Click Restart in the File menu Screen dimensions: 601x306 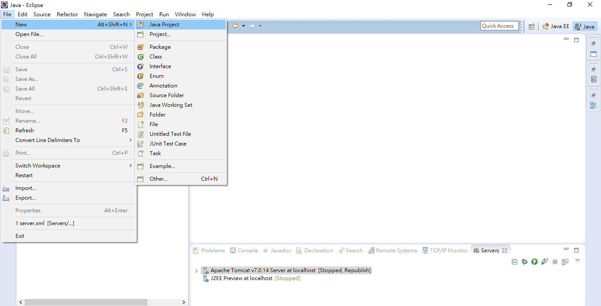click(69, 175)
